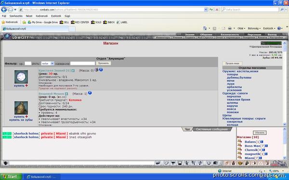The height and width of the screenshot is (180, 289).
Task: Click the private-message icon left of Balans
Action: (239, 141)
